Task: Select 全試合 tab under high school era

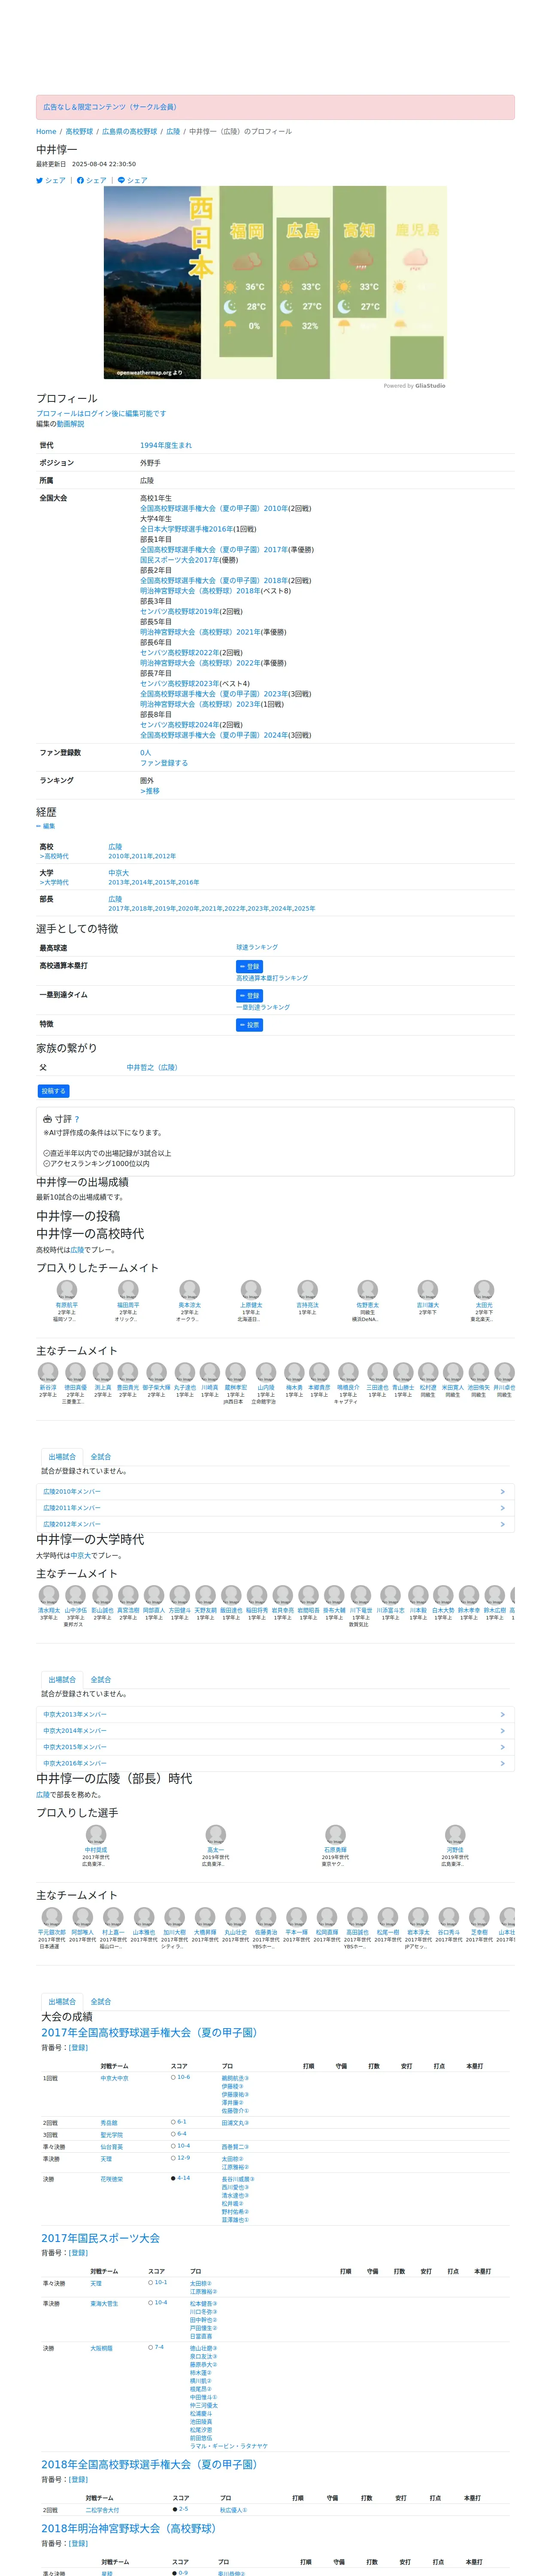Action: (x=101, y=1457)
